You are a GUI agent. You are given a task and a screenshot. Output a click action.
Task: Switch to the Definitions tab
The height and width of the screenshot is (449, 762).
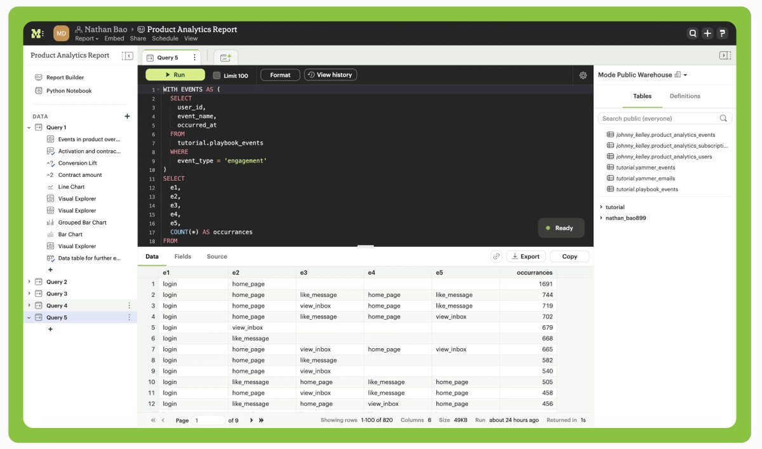click(685, 96)
